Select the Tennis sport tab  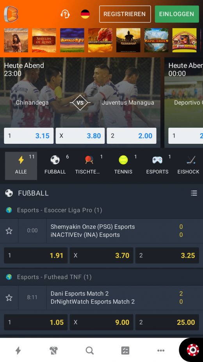pyautogui.click(x=123, y=166)
